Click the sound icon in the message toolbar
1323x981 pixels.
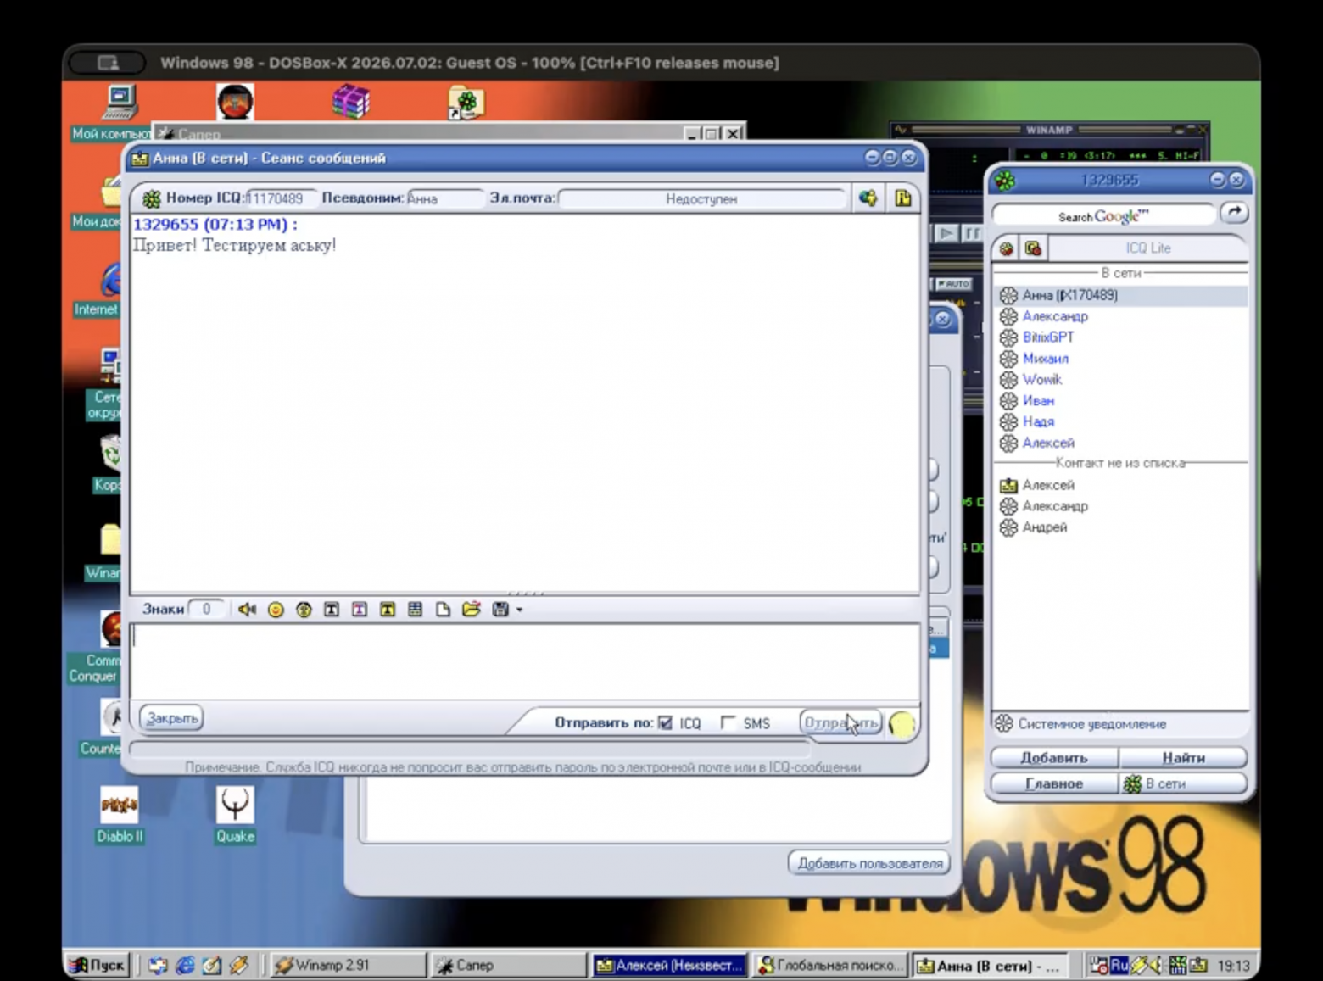pos(247,610)
